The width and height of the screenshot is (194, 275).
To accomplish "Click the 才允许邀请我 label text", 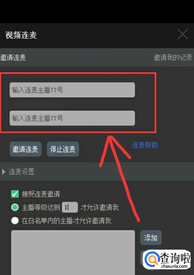I will click(x=100, y=207).
